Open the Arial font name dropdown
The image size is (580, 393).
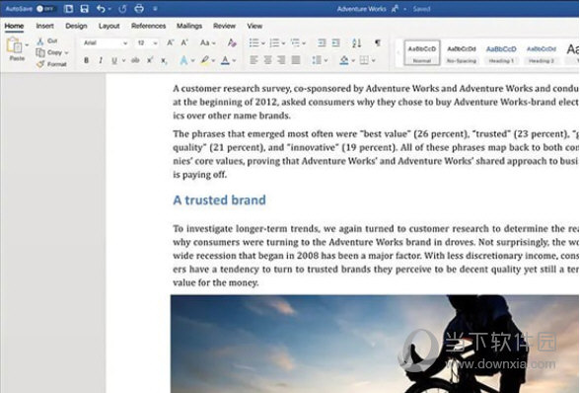pyautogui.click(x=105, y=43)
